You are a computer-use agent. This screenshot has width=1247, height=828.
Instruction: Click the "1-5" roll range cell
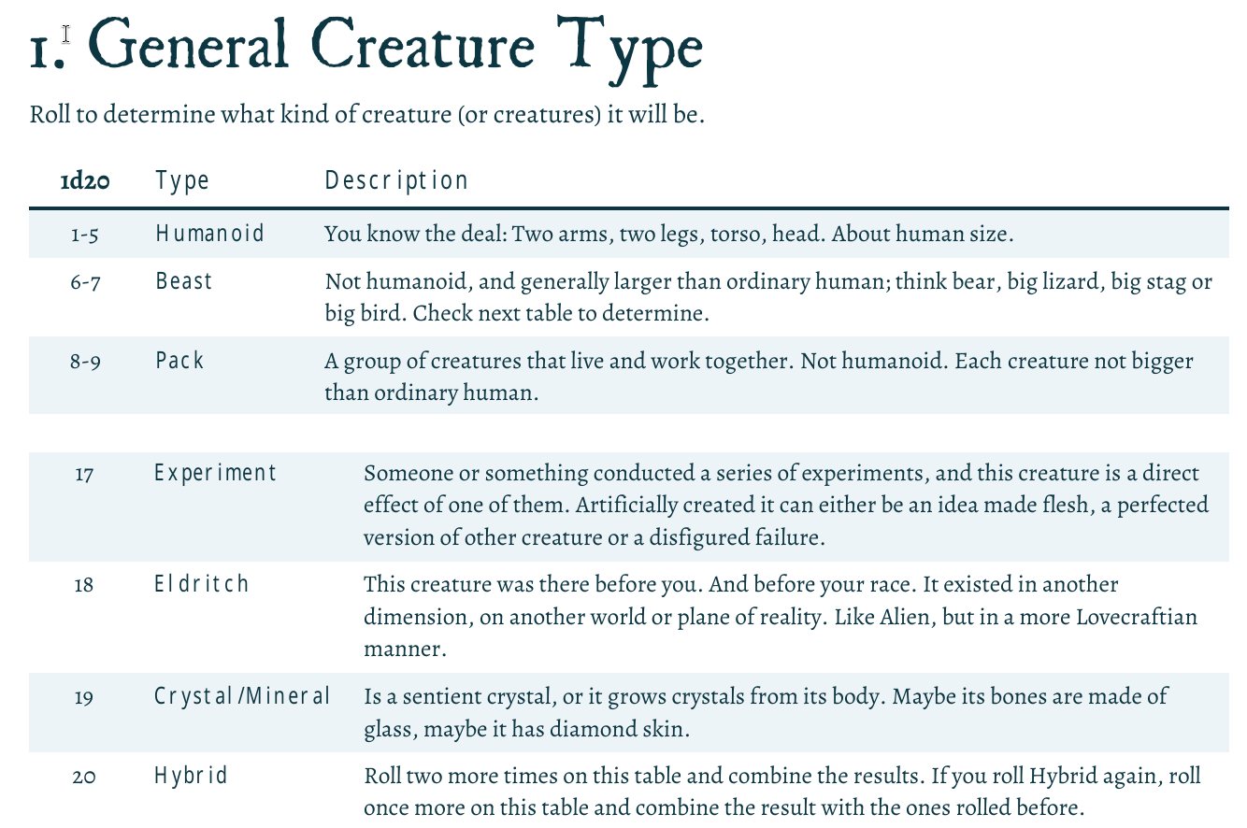(84, 234)
